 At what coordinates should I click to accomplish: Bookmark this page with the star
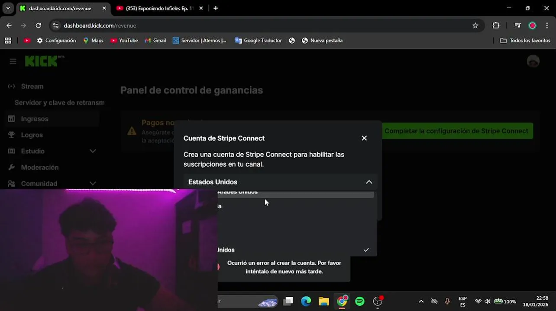(475, 25)
